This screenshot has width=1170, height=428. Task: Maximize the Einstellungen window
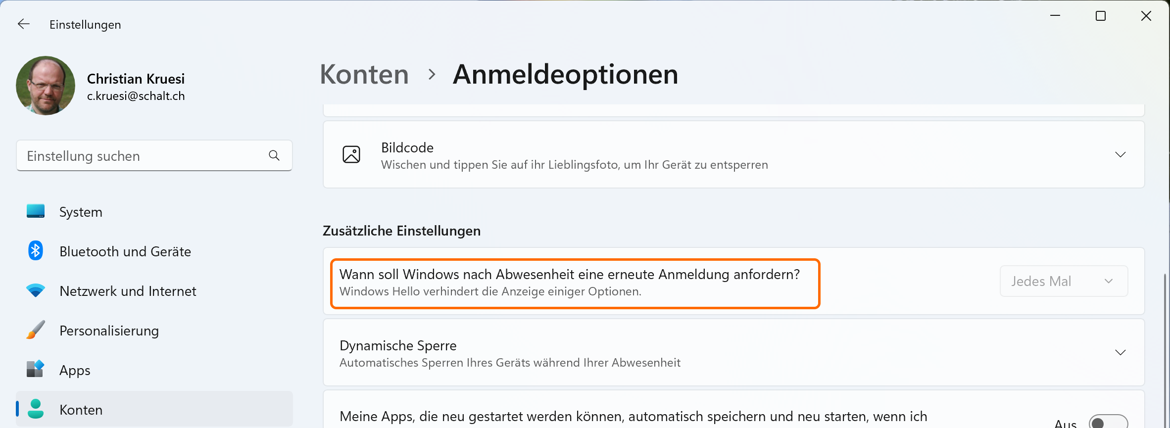click(x=1101, y=16)
